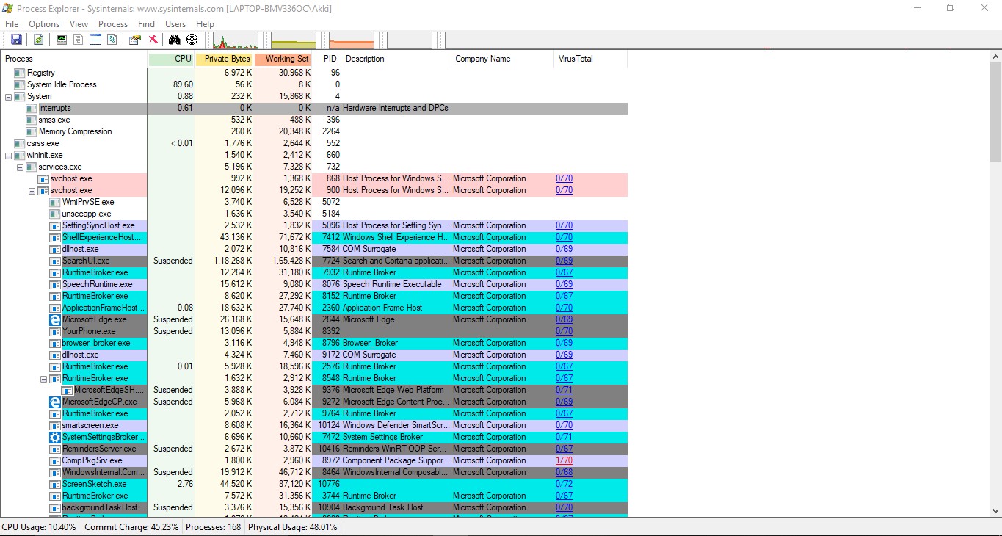This screenshot has height=536, width=1002.
Task: Collapse the System process tree node
Action: 8,96
